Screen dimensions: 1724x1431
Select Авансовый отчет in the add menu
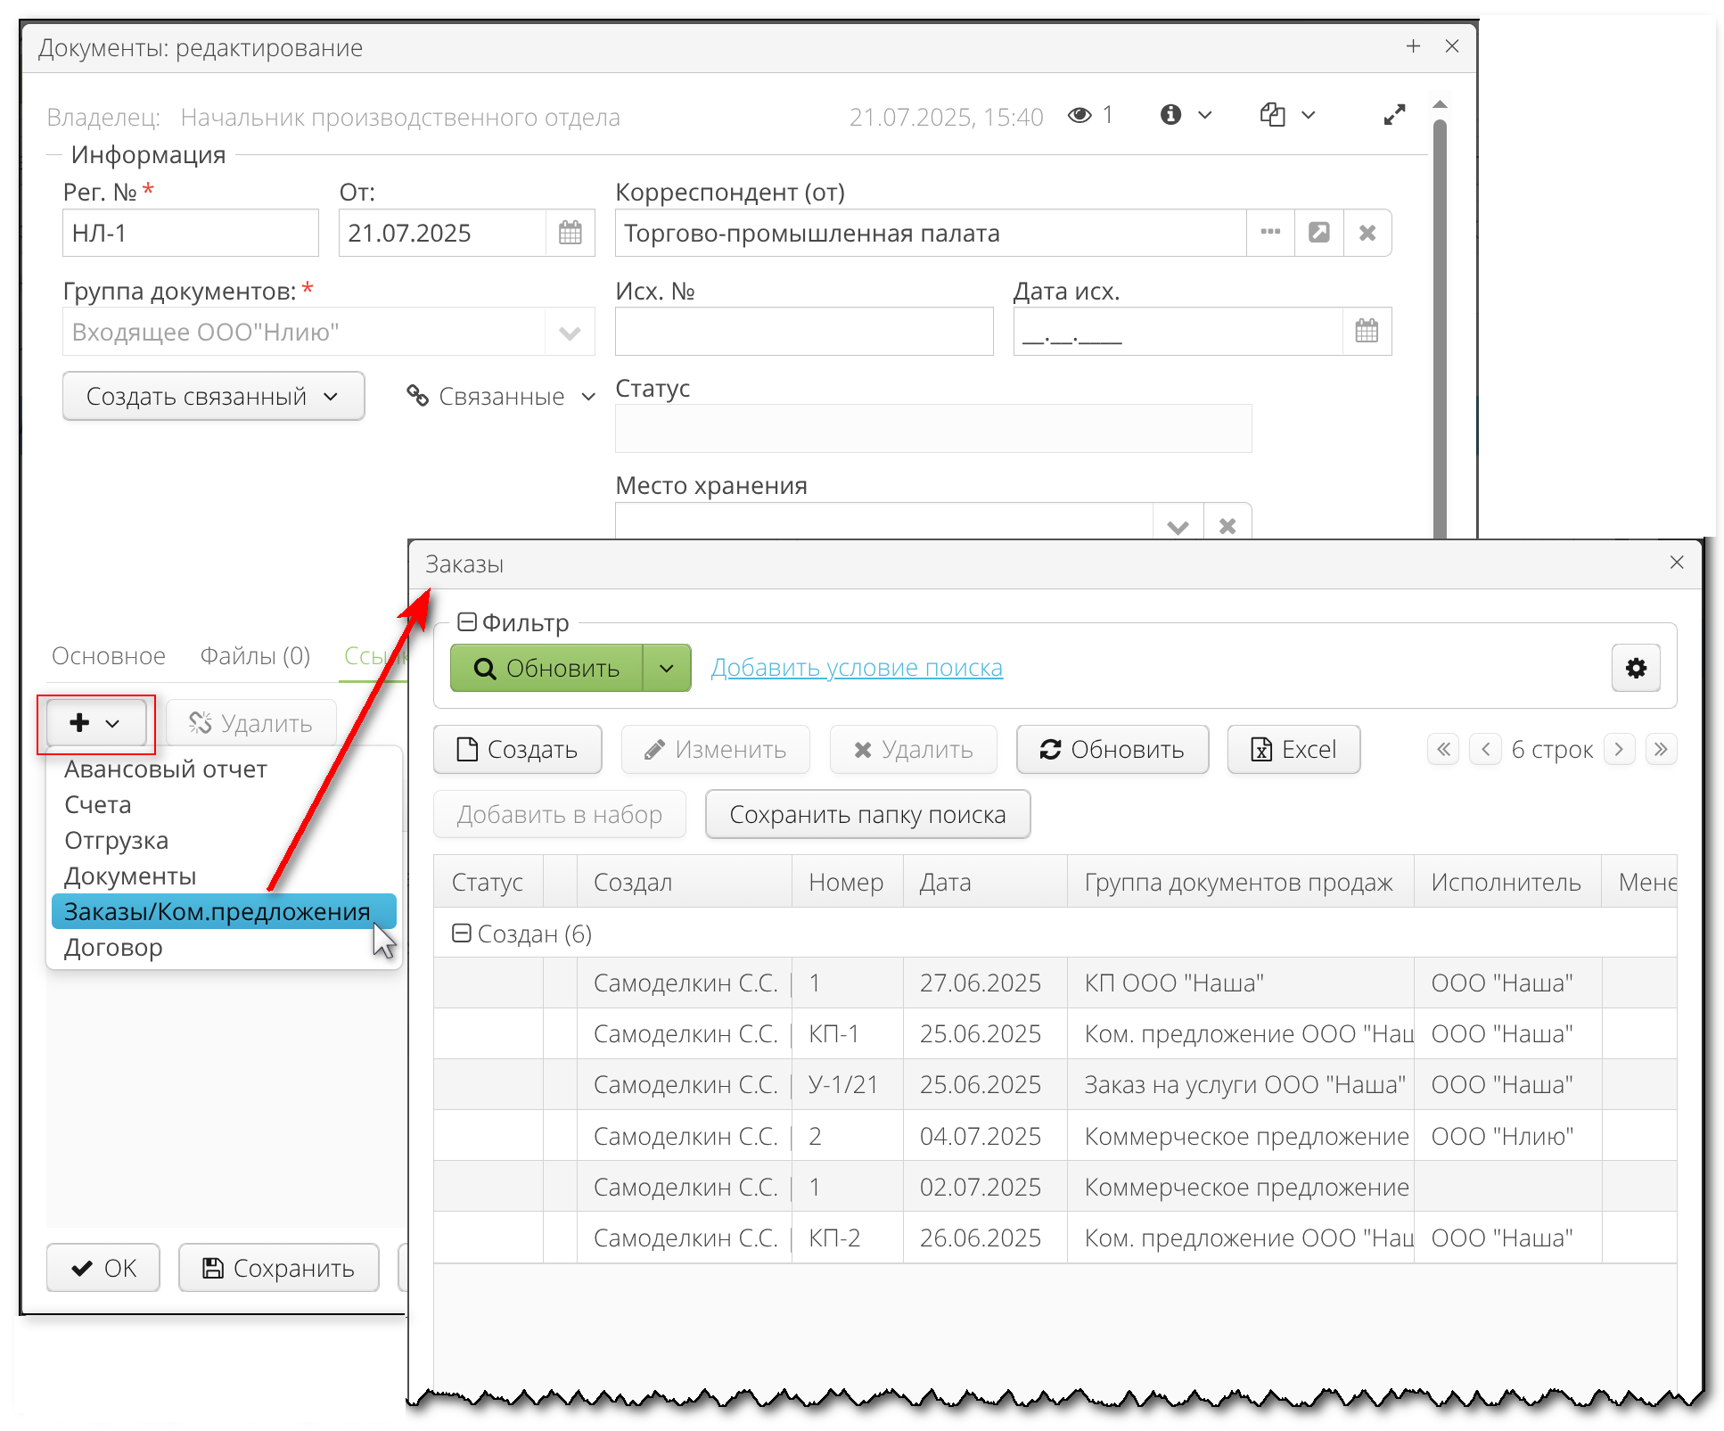[x=165, y=768]
